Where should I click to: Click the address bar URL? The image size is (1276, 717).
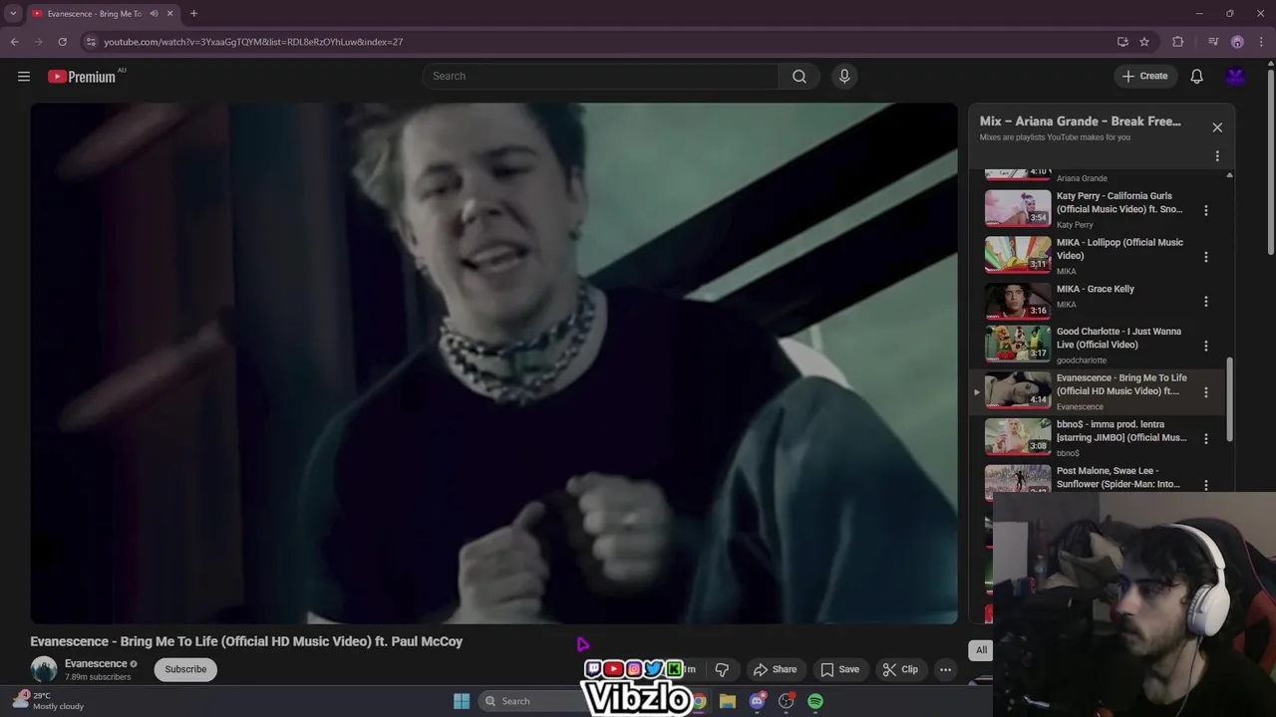(253, 42)
